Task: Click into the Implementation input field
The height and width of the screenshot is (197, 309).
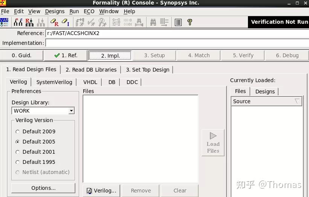Action: pyautogui.click(x=177, y=43)
